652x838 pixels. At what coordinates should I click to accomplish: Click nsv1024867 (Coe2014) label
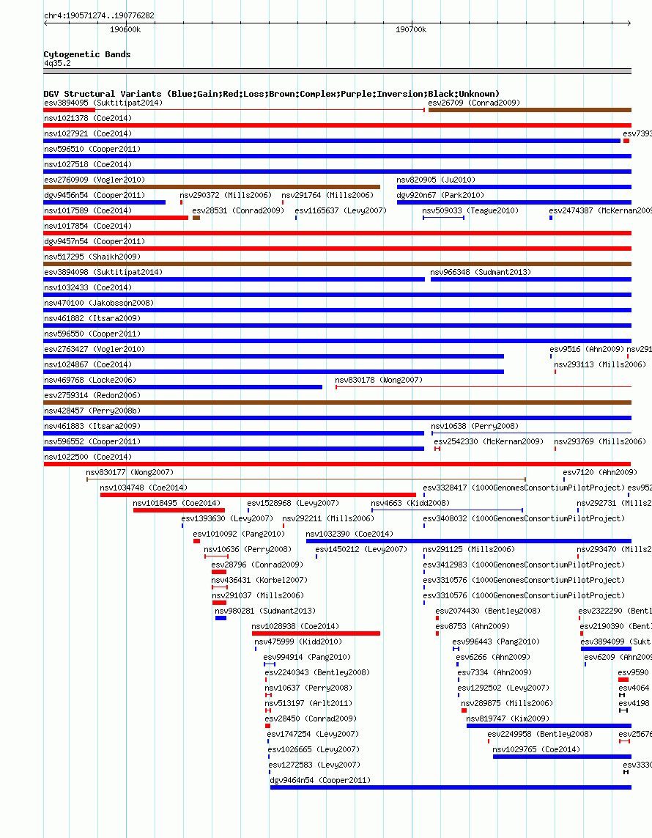tap(88, 365)
